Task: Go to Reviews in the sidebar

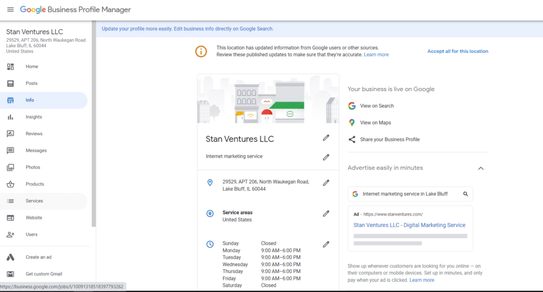Action: 34,134
